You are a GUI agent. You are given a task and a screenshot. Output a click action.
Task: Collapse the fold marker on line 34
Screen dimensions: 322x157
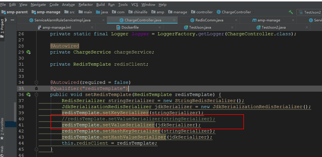[36, 82]
